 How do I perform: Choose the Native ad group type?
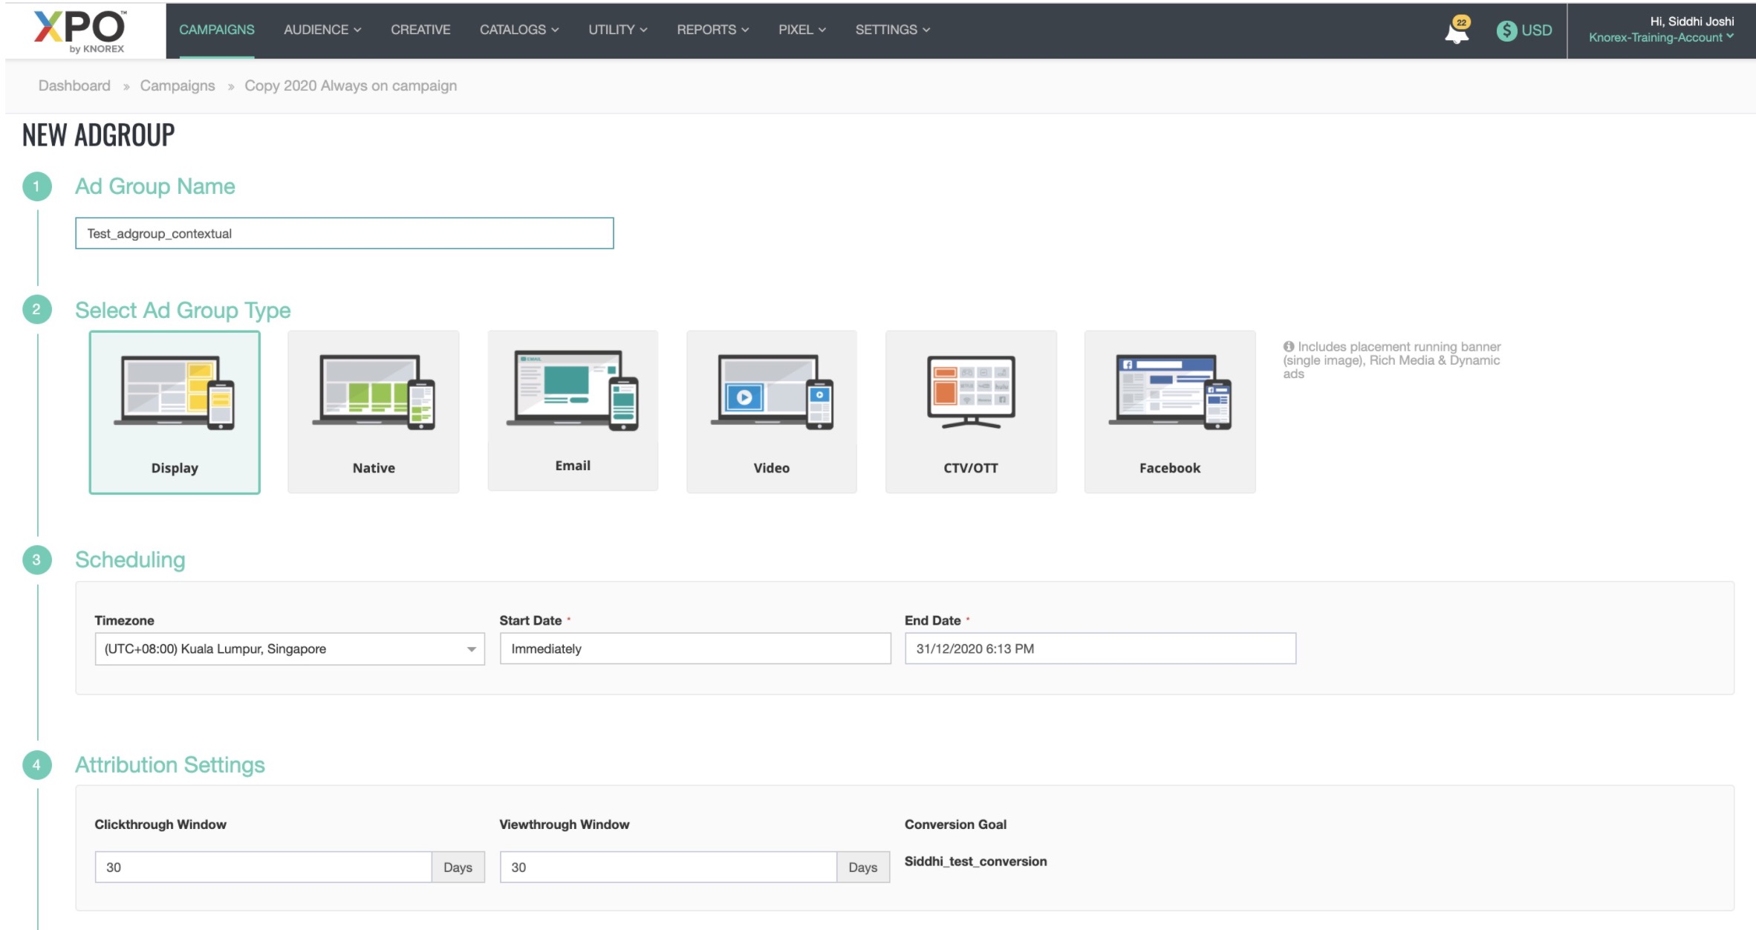373,412
